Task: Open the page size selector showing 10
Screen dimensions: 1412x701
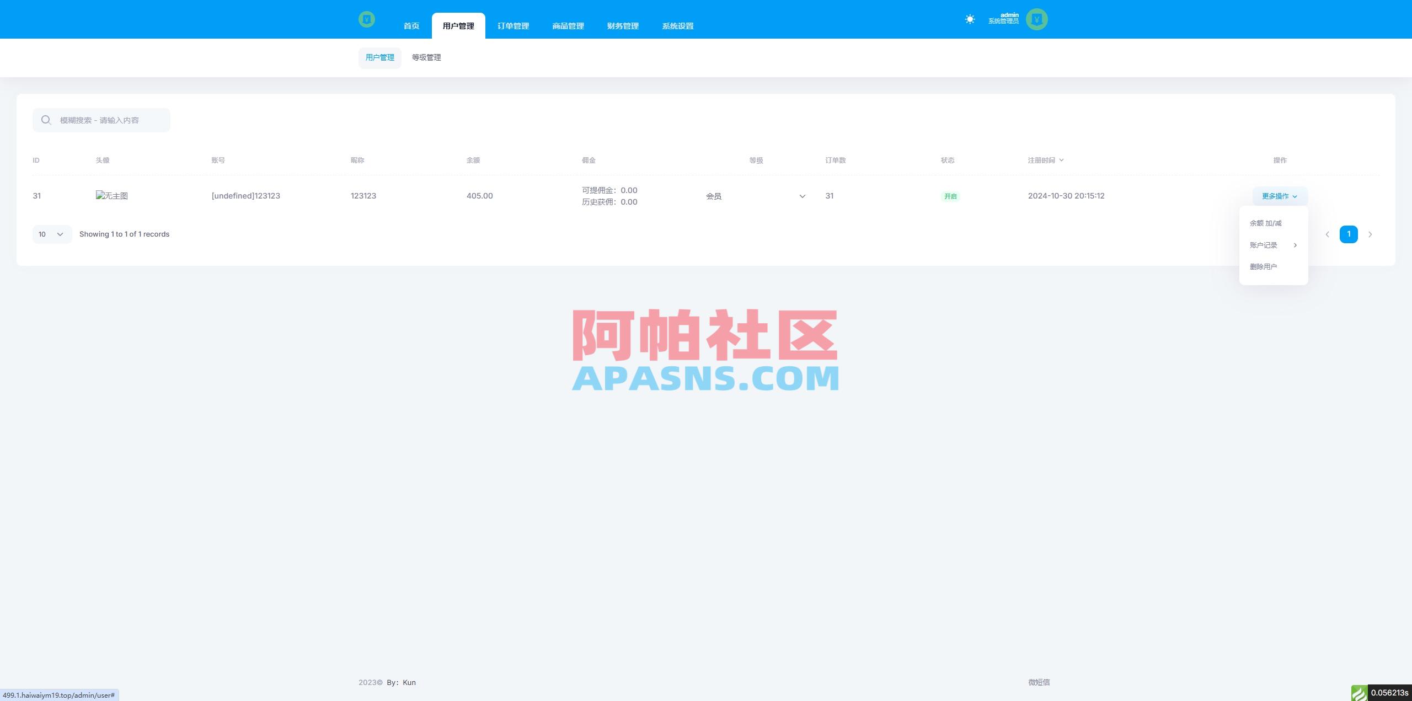Action: pos(51,234)
